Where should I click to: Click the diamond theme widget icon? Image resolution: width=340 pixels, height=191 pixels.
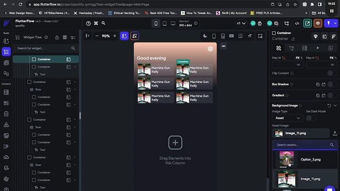[316, 37]
